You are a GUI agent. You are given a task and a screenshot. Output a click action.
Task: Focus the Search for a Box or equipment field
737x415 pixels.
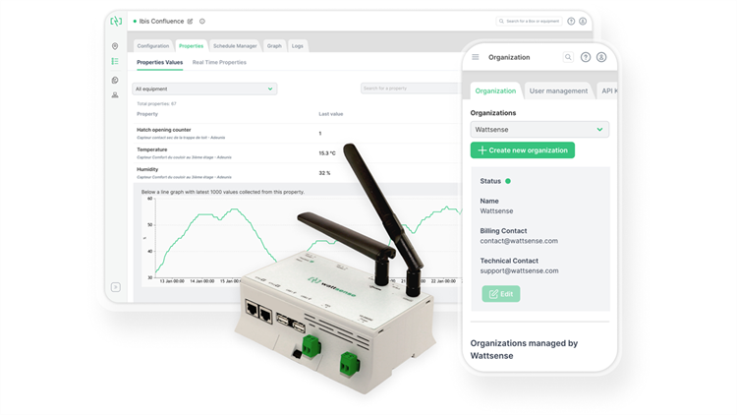point(529,22)
